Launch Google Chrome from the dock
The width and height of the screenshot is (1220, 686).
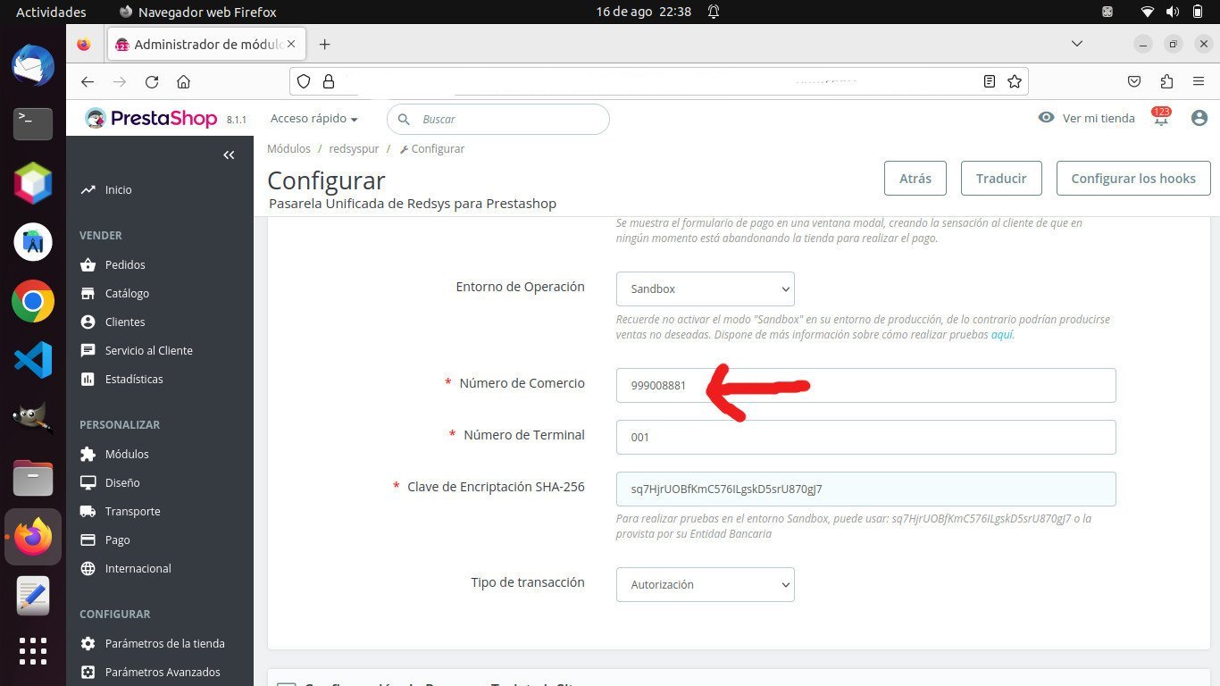click(x=33, y=301)
